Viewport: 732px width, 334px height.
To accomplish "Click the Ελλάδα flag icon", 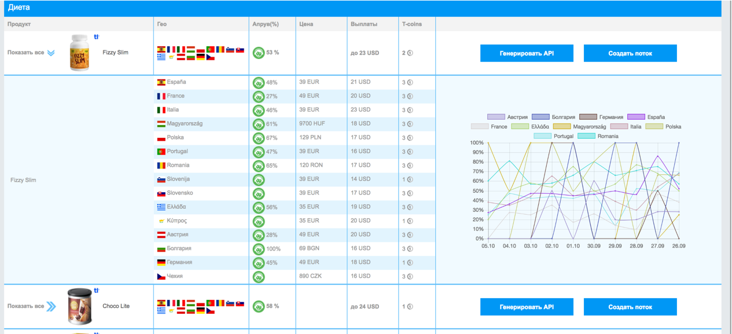I will coord(161,207).
